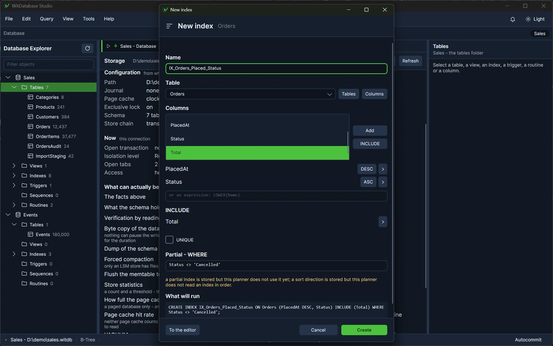Click the OrdersAudit table icon
Image resolution: width=553 pixels, height=346 pixels.
[30, 146]
